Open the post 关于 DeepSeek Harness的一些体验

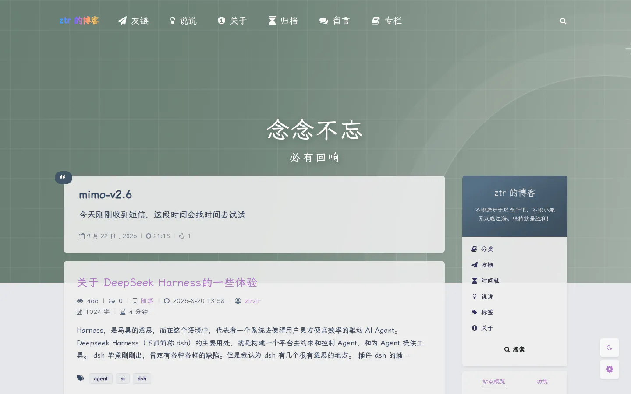pyautogui.click(x=167, y=282)
